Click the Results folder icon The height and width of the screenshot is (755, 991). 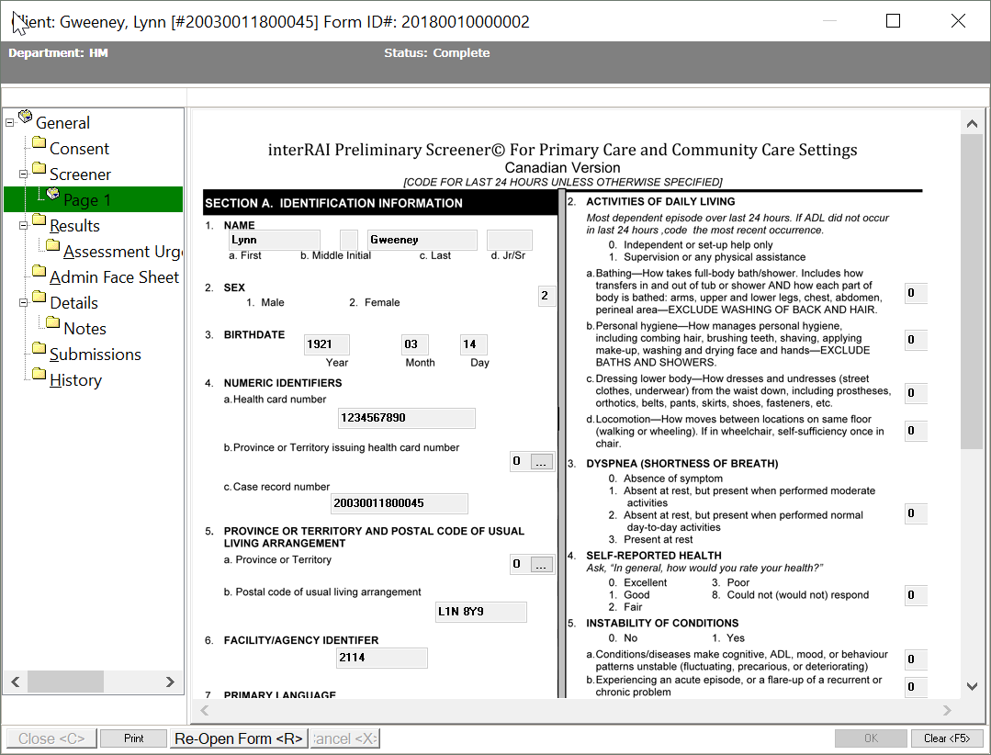click(x=39, y=220)
